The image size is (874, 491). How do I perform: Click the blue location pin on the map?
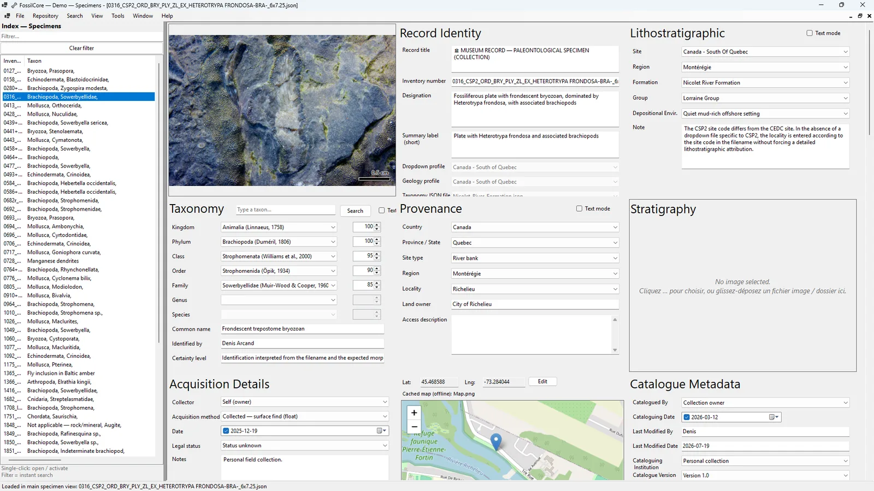pos(496,441)
